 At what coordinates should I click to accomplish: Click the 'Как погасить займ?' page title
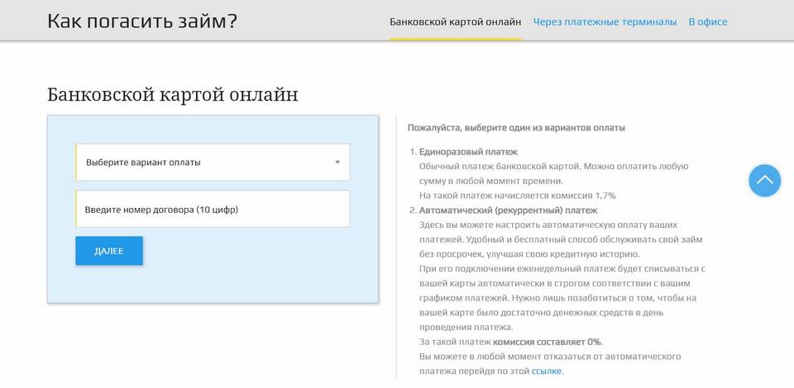coord(142,21)
